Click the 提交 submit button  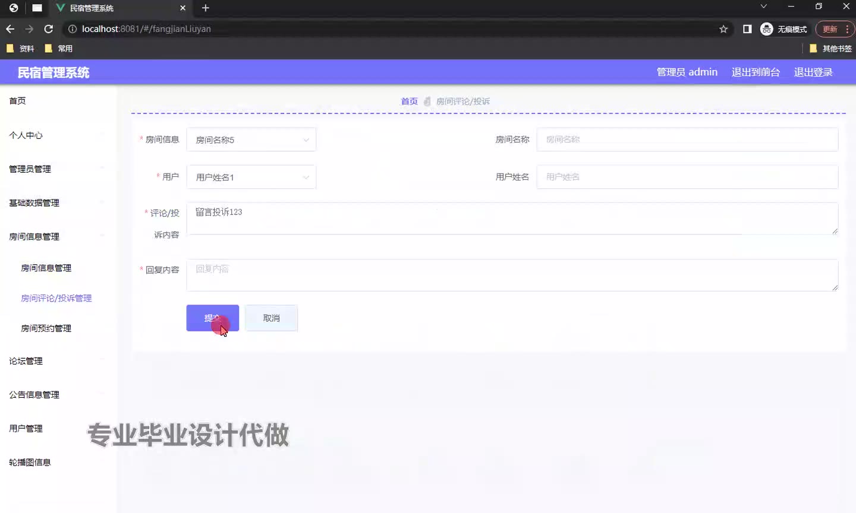[212, 318]
